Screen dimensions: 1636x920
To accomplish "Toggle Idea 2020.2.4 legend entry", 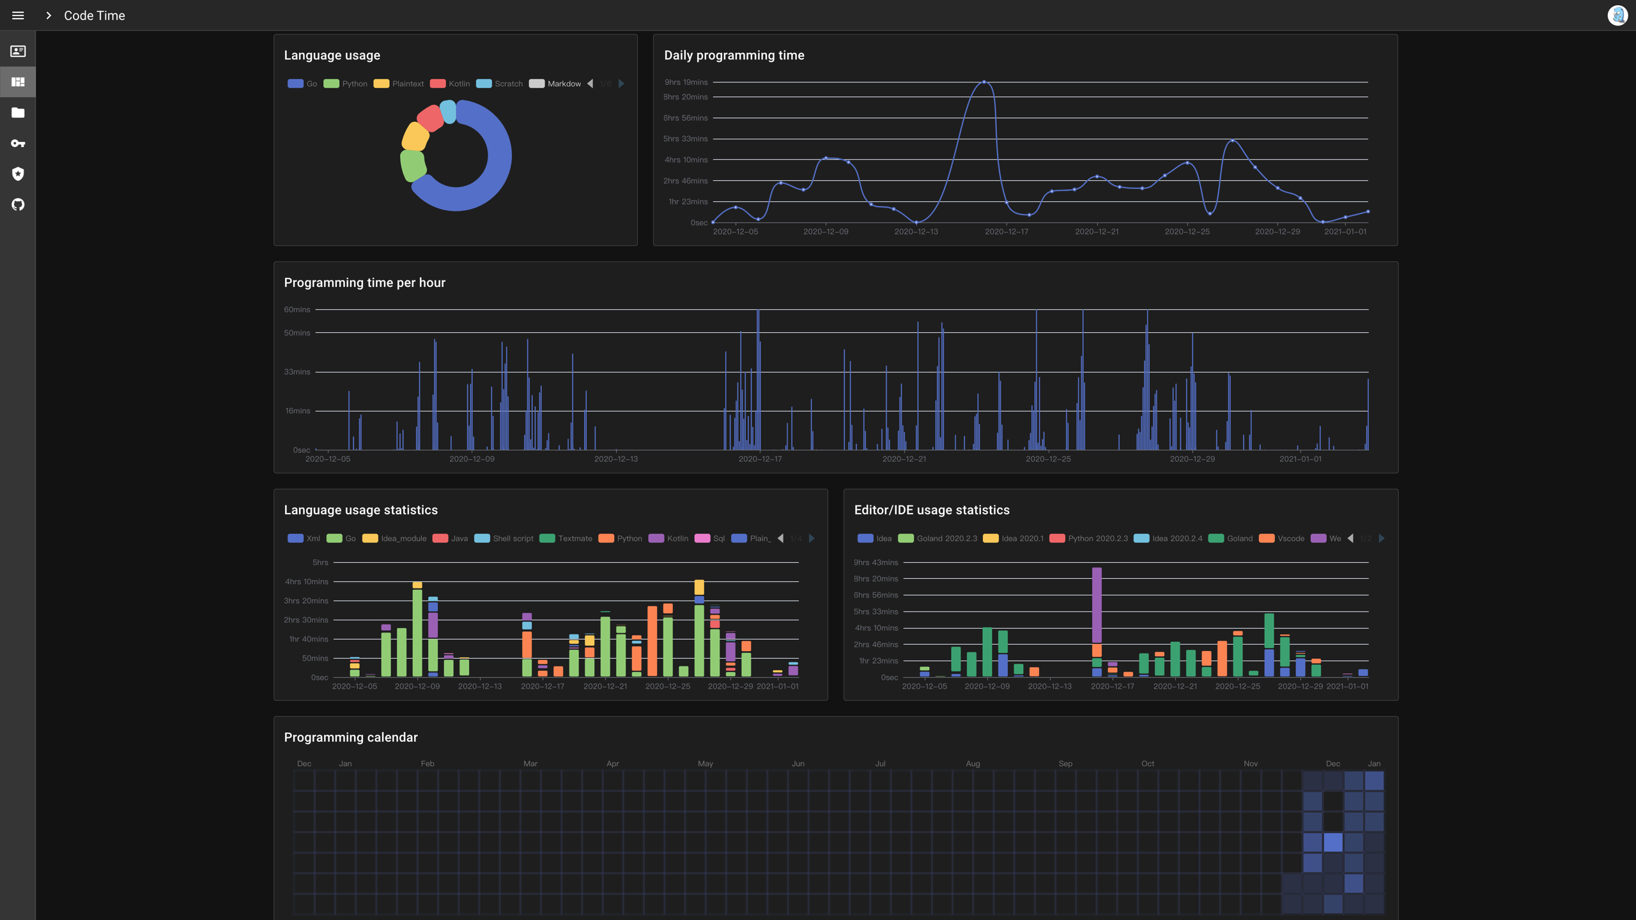I will pos(1168,539).
